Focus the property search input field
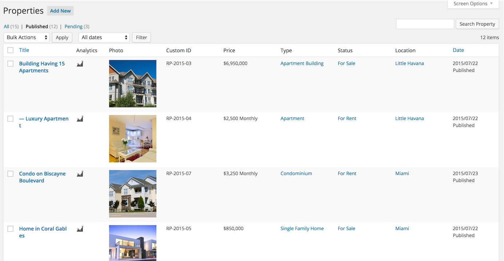 [x=425, y=24]
